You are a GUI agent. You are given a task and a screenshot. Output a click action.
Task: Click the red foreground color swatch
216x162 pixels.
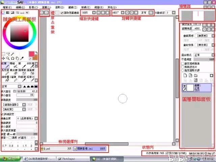coord(31,54)
